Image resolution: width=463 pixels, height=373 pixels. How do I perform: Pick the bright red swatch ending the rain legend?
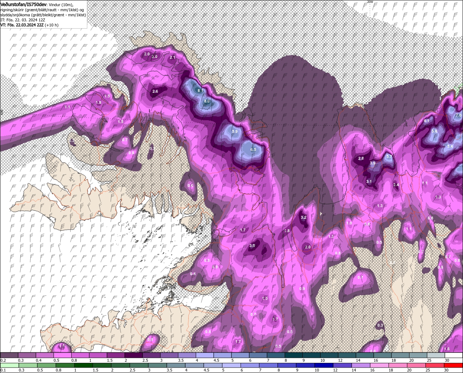pos(454,365)
